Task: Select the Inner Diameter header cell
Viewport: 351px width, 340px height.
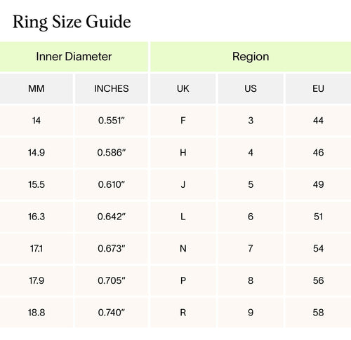Action: 74,57
